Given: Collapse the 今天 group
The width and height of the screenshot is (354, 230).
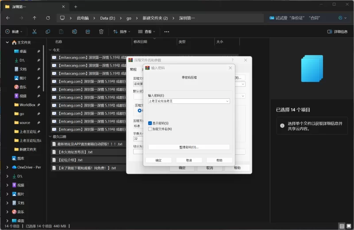Looking at the screenshot, I should [x=50, y=50].
